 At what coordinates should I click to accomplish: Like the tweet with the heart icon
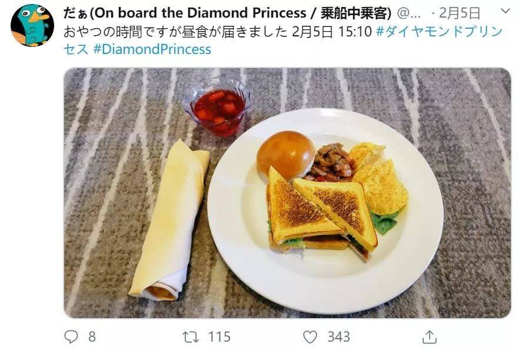click(310, 337)
